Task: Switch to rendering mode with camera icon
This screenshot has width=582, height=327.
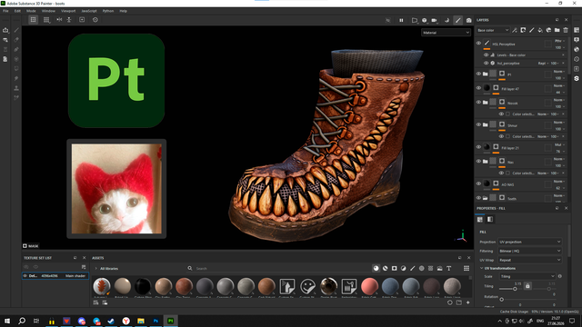Action: 469,20
